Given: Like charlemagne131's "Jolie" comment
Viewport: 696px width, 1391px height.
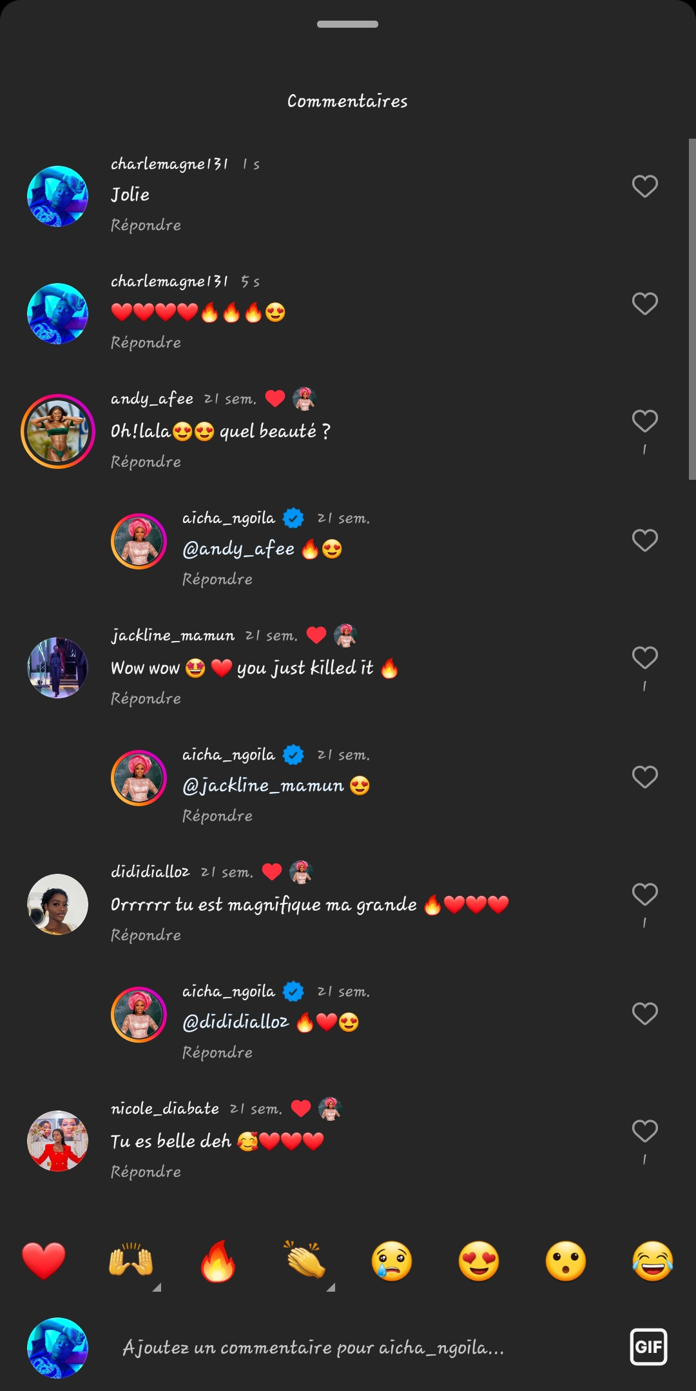Looking at the screenshot, I should tap(644, 186).
